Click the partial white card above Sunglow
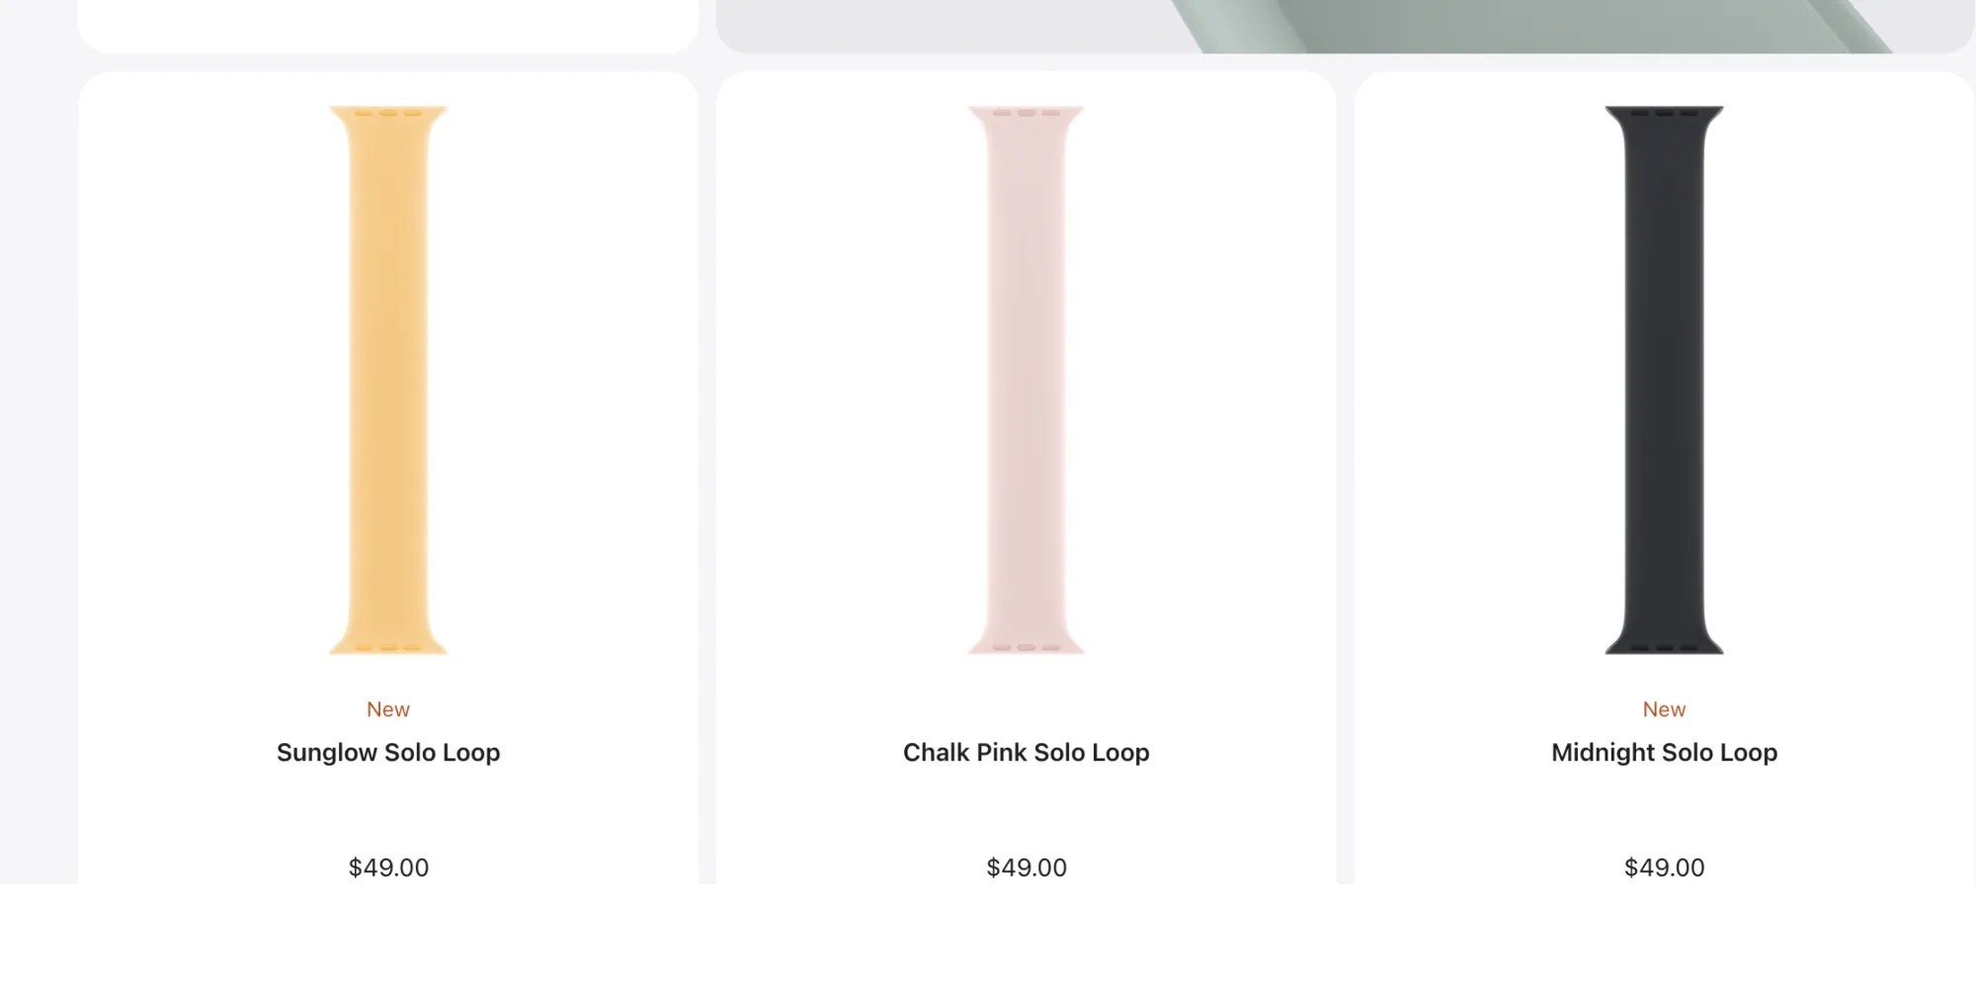Screen dimensions: 1976x988 [388, 24]
